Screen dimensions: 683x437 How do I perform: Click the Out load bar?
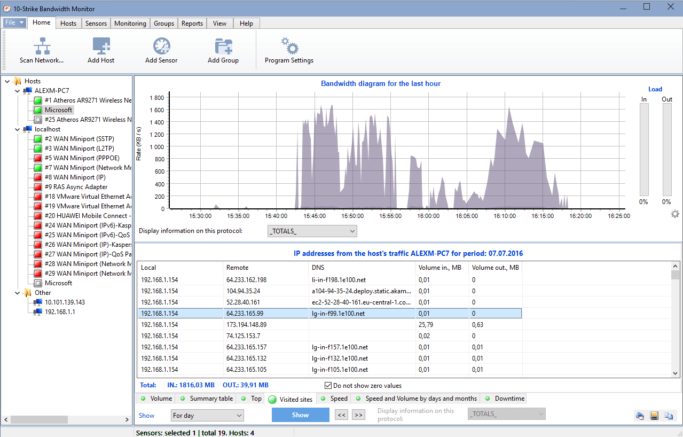pos(667,150)
